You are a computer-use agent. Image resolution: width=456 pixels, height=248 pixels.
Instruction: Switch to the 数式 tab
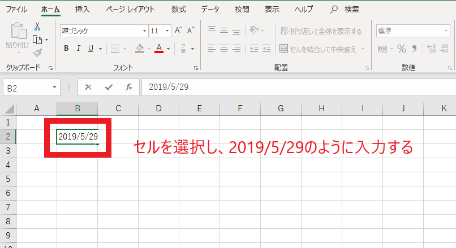[178, 9]
